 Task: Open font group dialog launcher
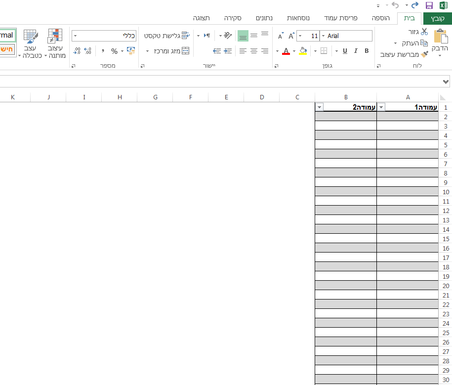(277, 66)
